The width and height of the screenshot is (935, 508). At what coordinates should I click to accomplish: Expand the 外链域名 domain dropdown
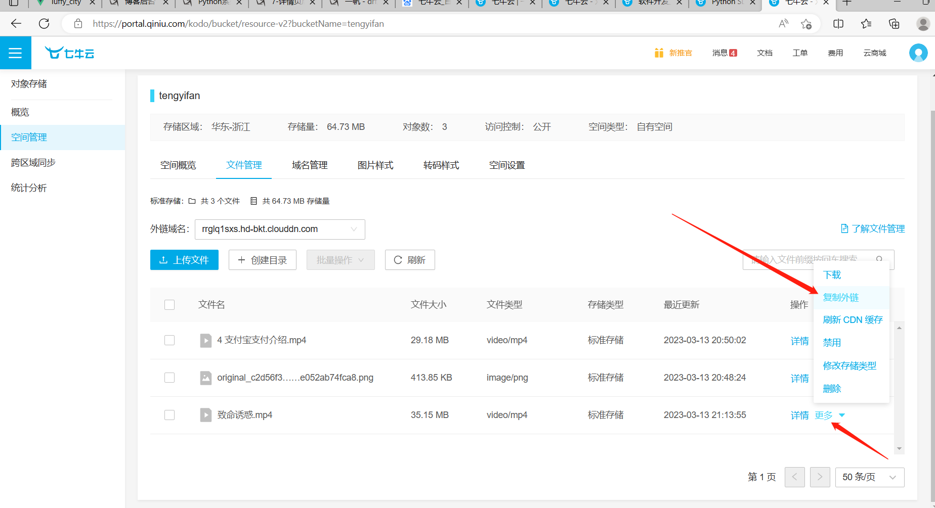[280, 229]
